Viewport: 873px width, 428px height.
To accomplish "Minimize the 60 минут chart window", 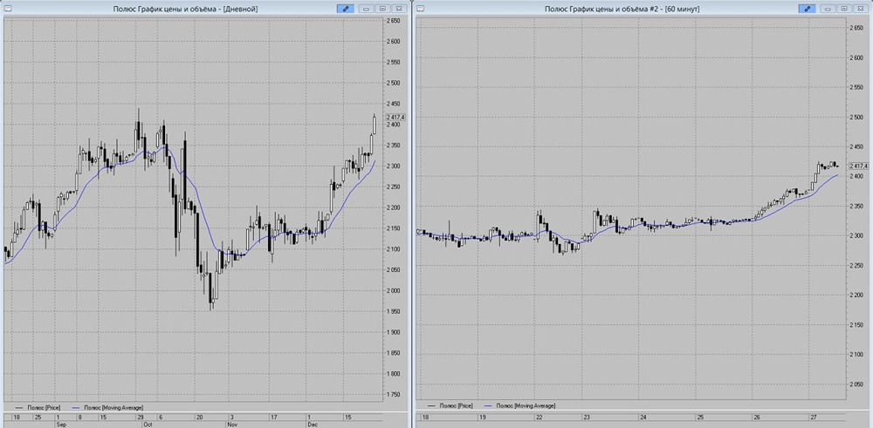I will coord(828,9).
